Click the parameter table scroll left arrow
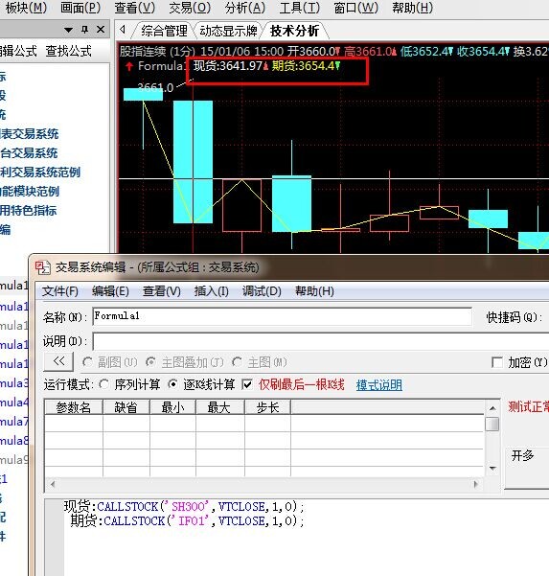The image size is (549, 576). [53, 484]
